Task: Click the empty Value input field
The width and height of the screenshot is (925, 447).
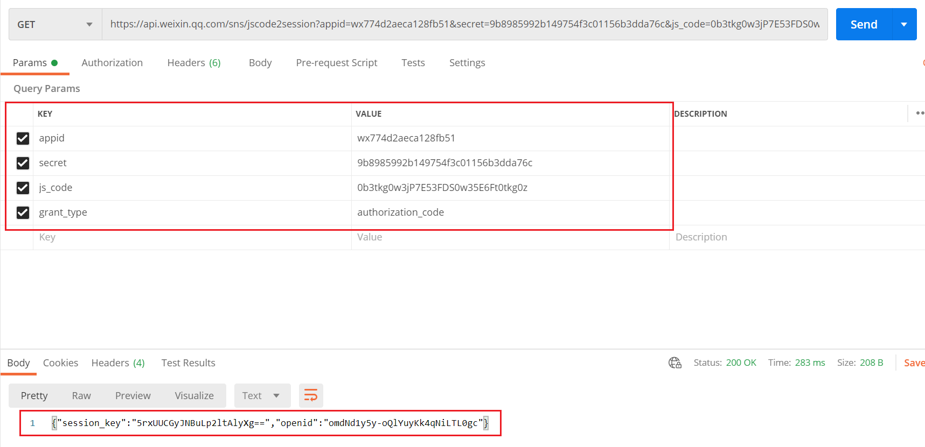Action: coord(510,237)
